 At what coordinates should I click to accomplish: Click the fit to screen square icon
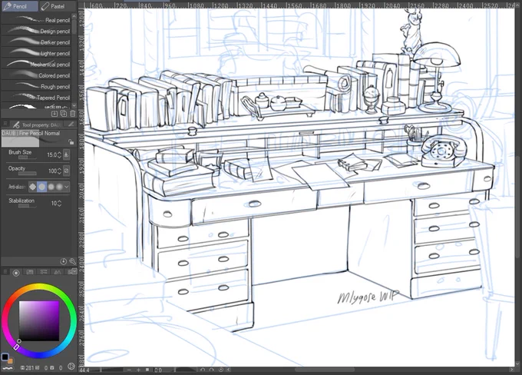(x=147, y=370)
